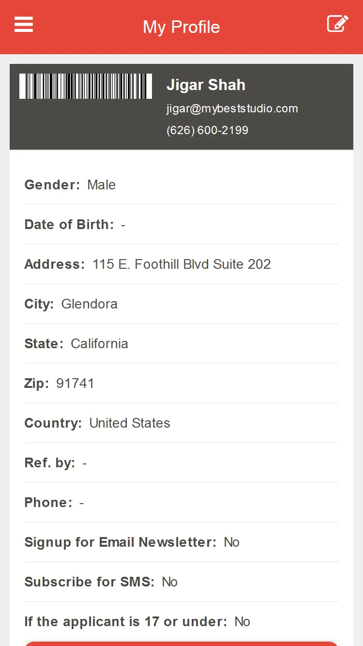Image resolution: width=363 pixels, height=646 pixels.
Task: Open the hamburger navigation menu
Action: (x=24, y=24)
